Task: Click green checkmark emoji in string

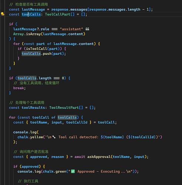Action: [x=73, y=171]
